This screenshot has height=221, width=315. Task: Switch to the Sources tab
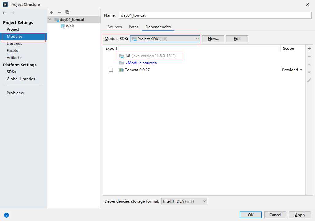(x=114, y=27)
